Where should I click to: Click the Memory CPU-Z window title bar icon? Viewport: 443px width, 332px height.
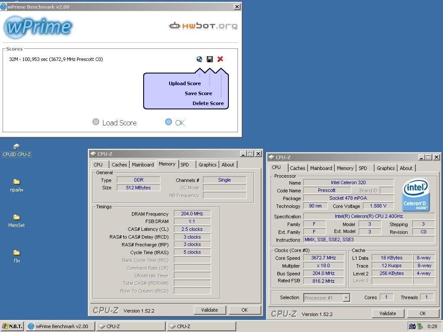pyautogui.click(x=93, y=154)
